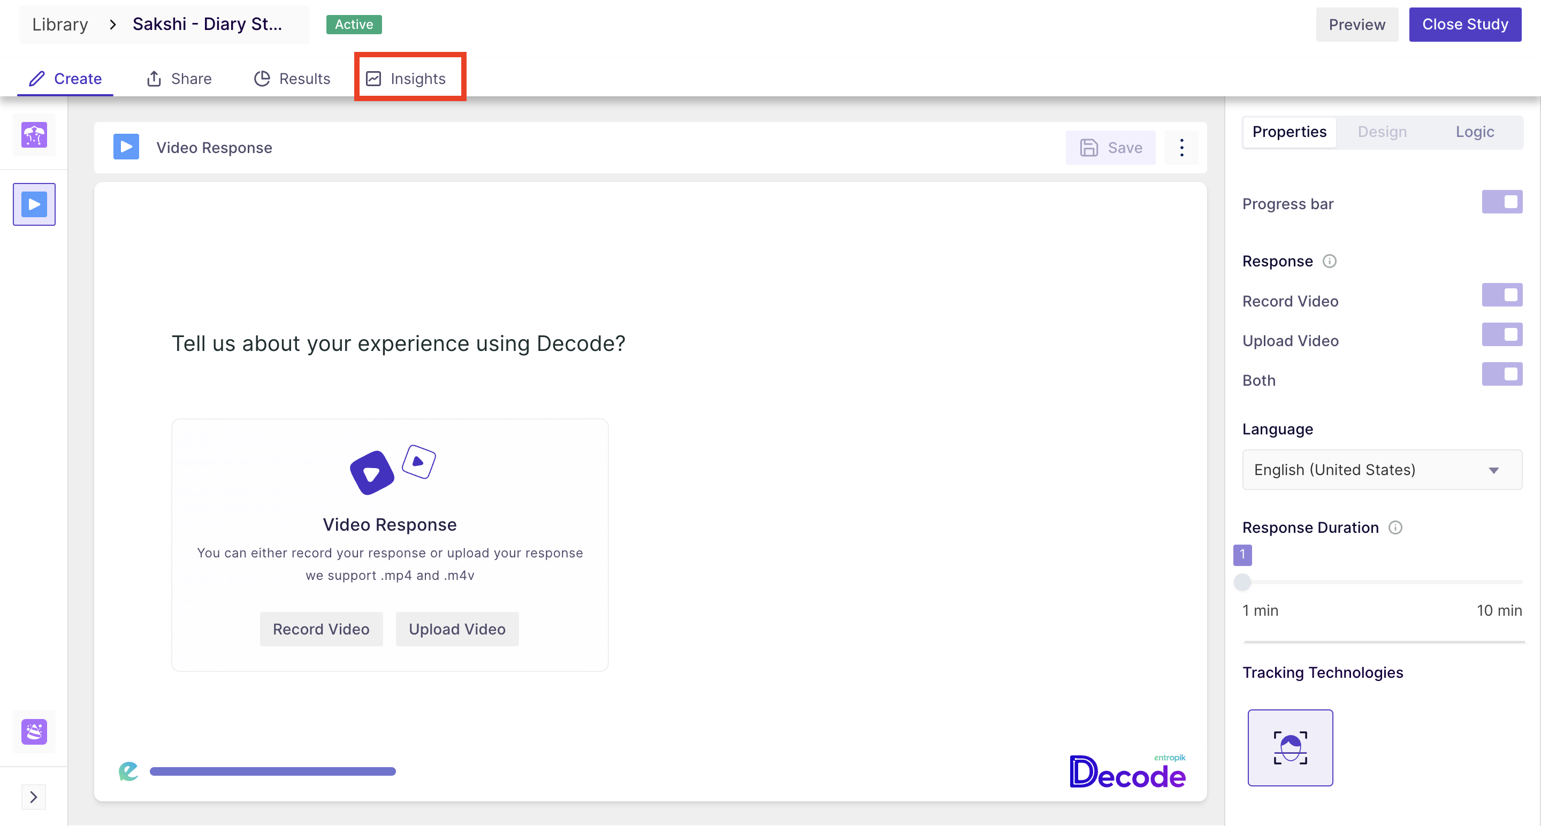Click the breadcrumb chevron separator

tap(112, 25)
